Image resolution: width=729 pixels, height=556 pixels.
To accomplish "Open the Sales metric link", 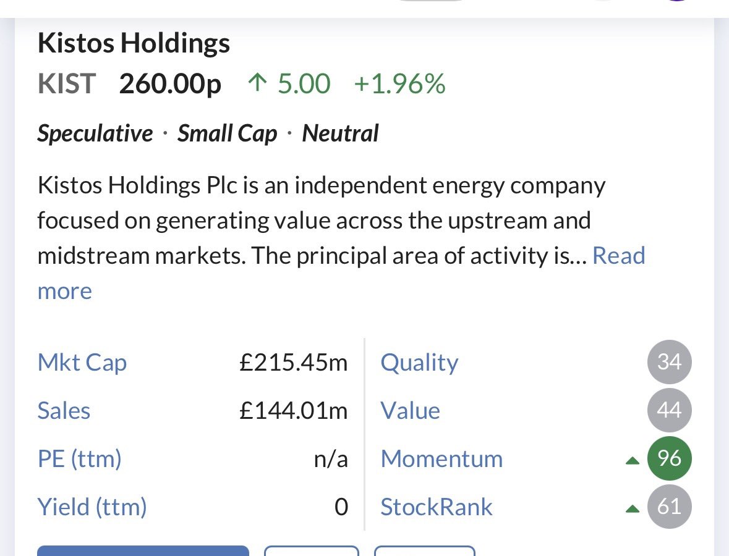I will coord(64,411).
